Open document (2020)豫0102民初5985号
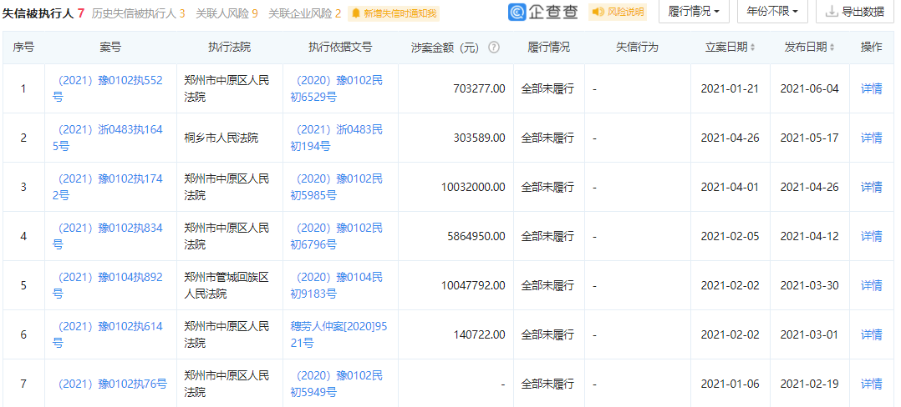The image size is (901, 407). [x=337, y=188]
